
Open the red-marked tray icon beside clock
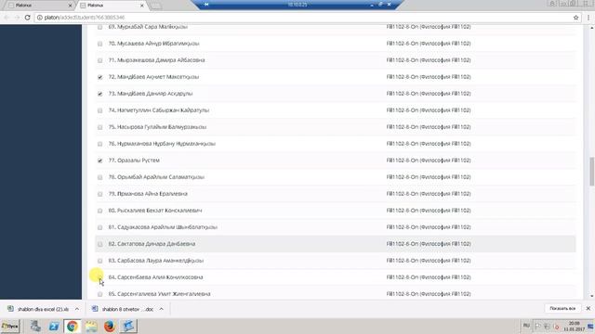[556, 326]
